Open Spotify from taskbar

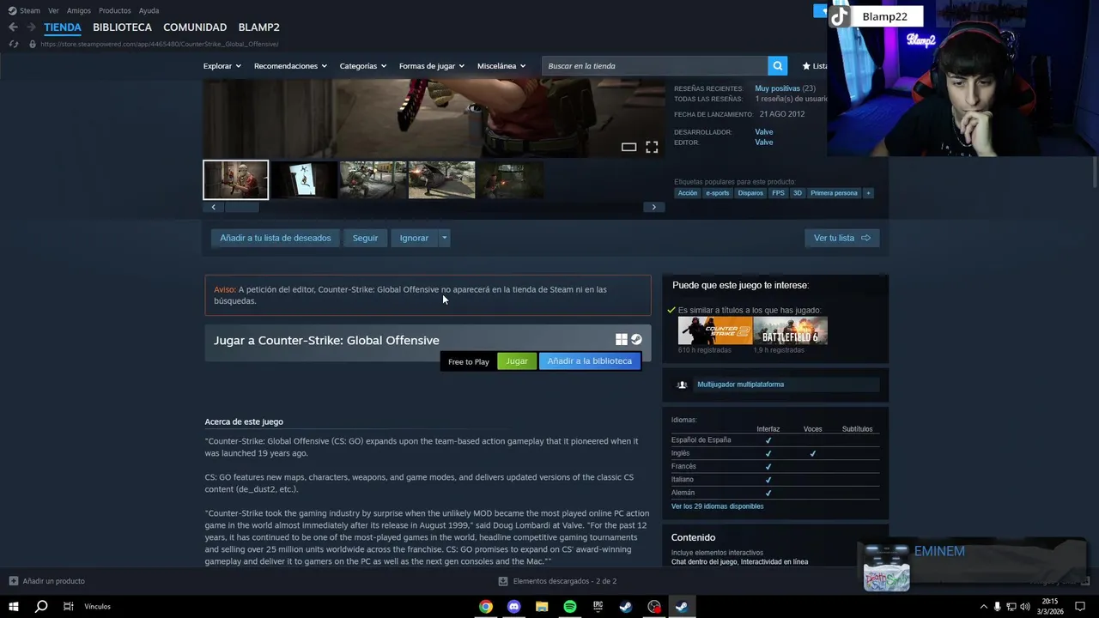click(570, 607)
